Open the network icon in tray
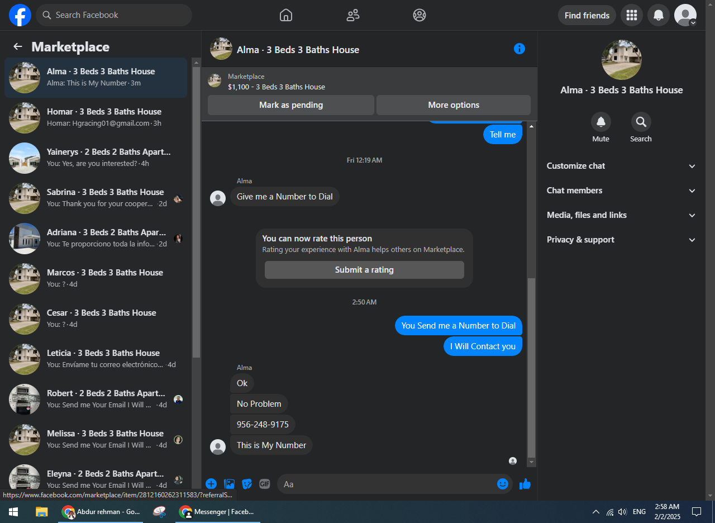The height and width of the screenshot is (523, 715). (609, 511)
